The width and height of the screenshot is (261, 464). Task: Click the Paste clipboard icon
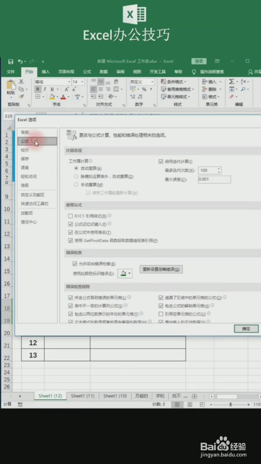[11, 85]
